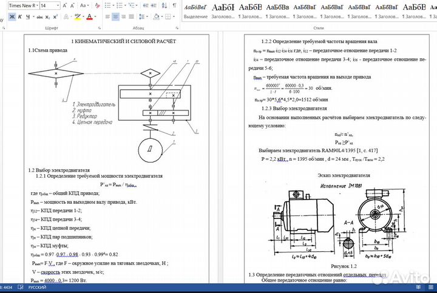Sort text A-Z icon

click(x=164, y=5)
